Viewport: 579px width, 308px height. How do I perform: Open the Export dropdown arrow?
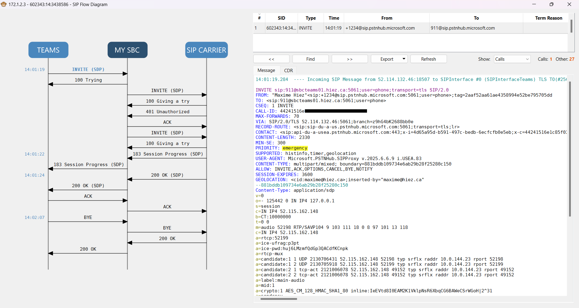click(403, 59)
